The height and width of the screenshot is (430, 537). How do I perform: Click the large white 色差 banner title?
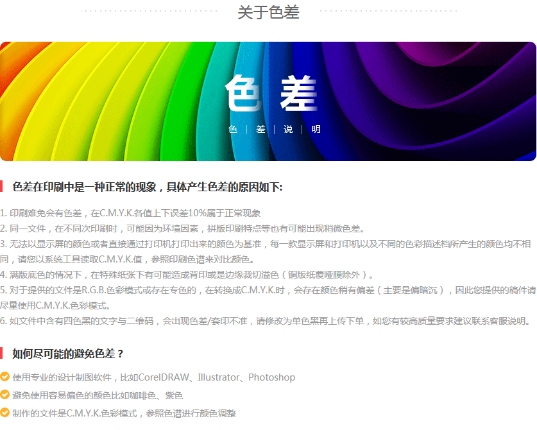(x=272, y=94)
